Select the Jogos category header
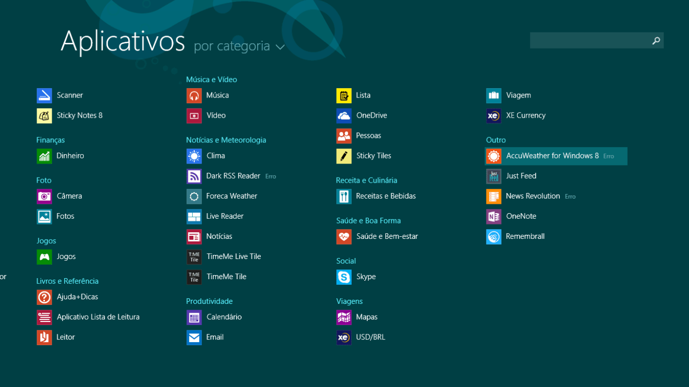 (x=46, y=241)
